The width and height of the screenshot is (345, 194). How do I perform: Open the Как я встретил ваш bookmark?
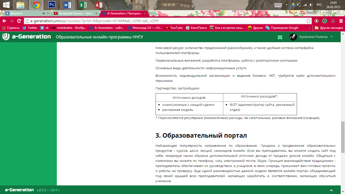(227, 28)
